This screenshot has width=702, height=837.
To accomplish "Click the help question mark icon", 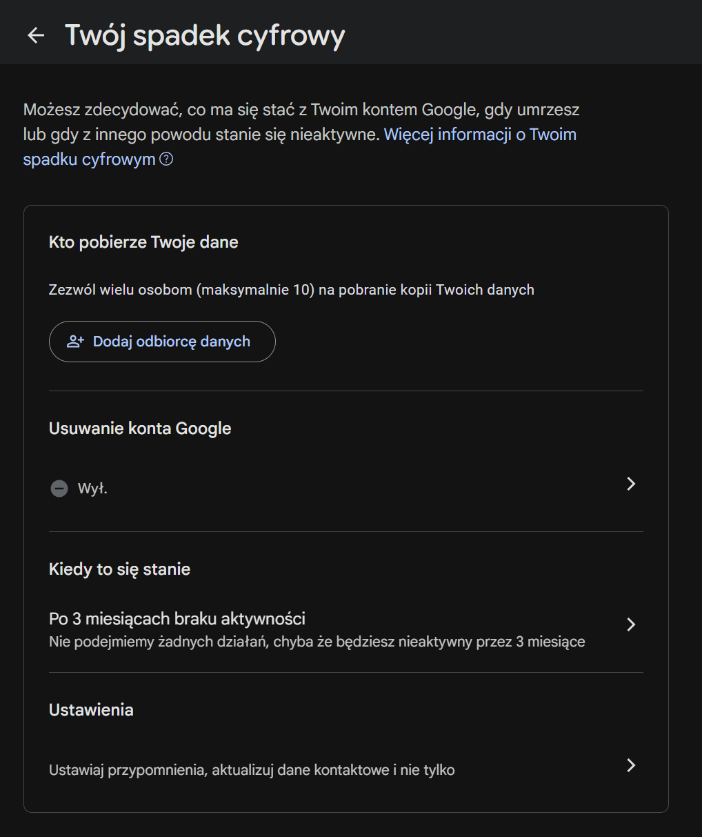I will 166,159.
